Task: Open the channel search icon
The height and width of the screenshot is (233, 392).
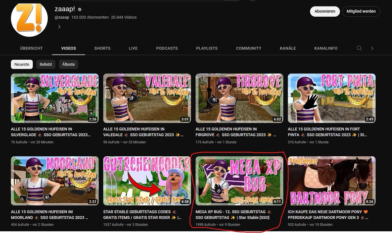Action: (359, 48)
